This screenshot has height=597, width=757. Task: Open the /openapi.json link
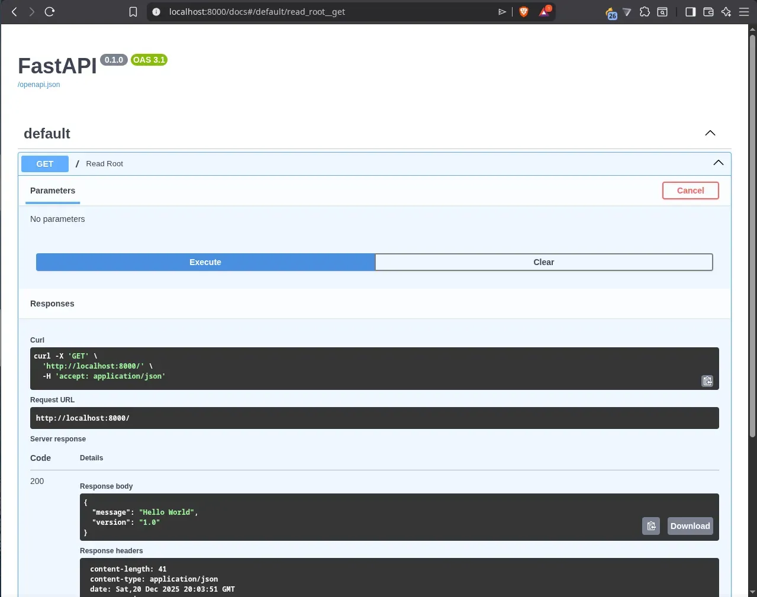[39, 85]
